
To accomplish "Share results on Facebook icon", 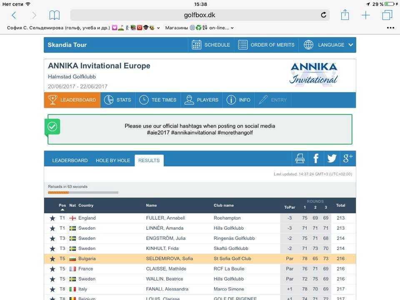I will tap(316, 158).
